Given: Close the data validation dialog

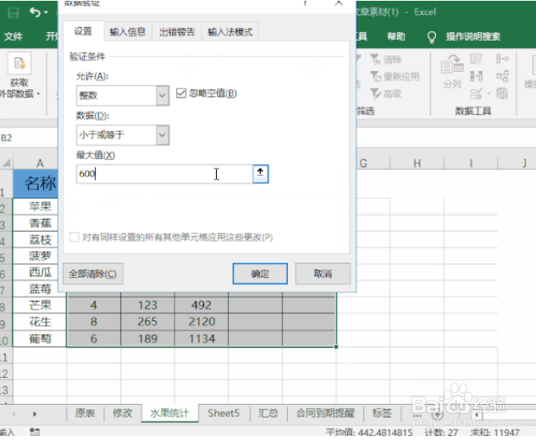Looking at the screenshot, I should point(338,3).
